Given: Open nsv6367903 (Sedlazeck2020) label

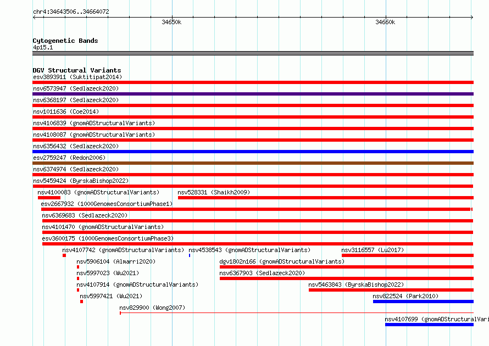Looking at the screenshot, I should pyautogui.click(x=262, y=273).
